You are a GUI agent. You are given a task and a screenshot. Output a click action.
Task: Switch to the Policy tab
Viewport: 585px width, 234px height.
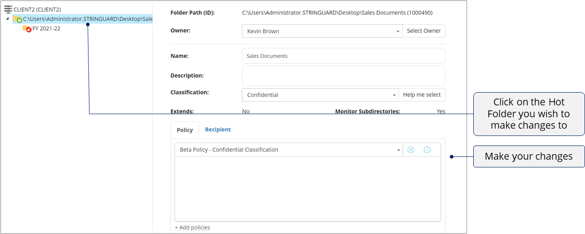point(185,130)
